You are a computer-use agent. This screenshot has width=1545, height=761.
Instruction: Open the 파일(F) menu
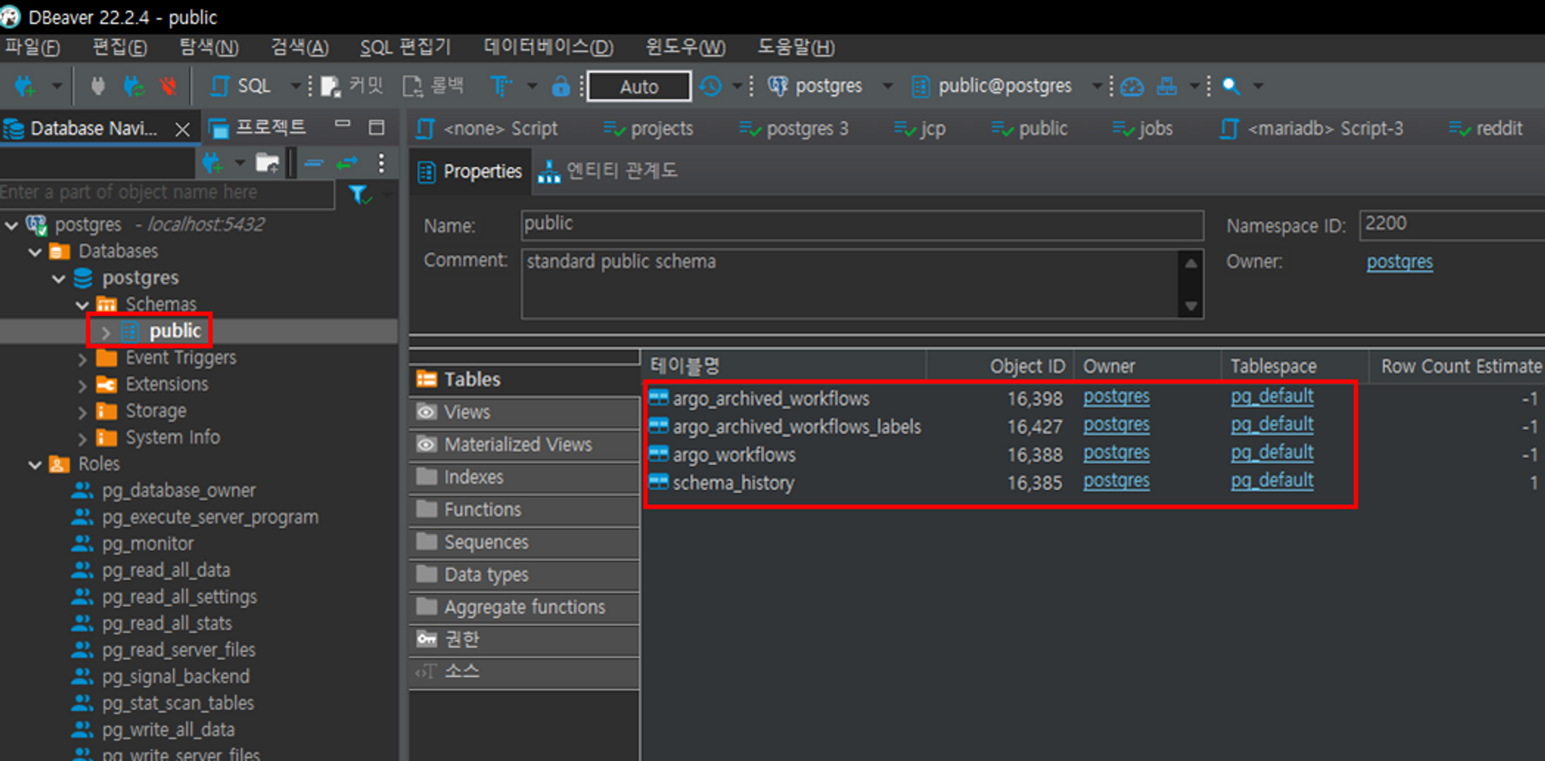click(32, 47)
